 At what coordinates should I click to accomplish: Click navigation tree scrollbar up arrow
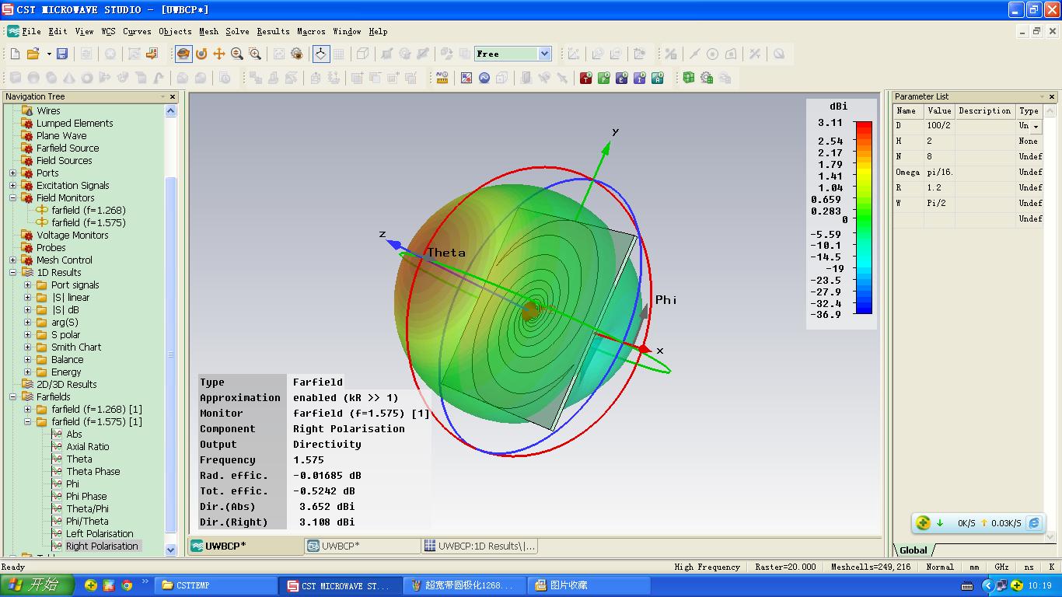click(171, 111)
